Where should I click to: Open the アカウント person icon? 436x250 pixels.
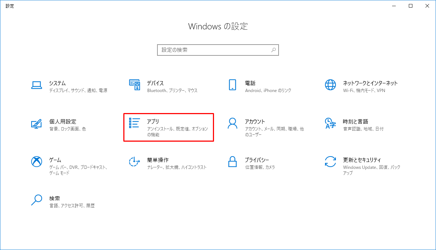[233, 123]
